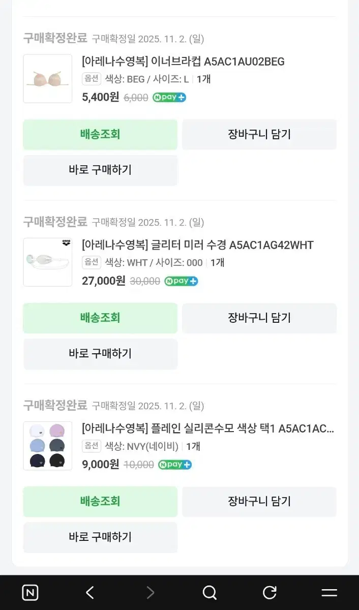The width and height of the screenshot is (359, 610).
Task: Tap Npay+ badge on 글리터 미러 수경
Action: tap(181, 281)
